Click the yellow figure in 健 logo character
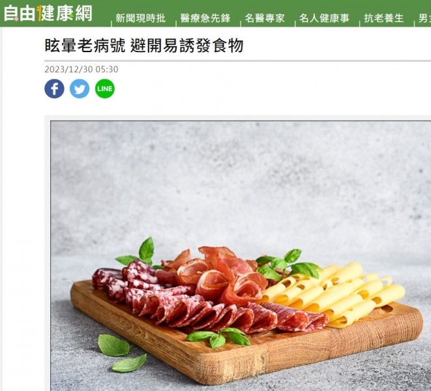431x391 pixels. coord(39,13)
